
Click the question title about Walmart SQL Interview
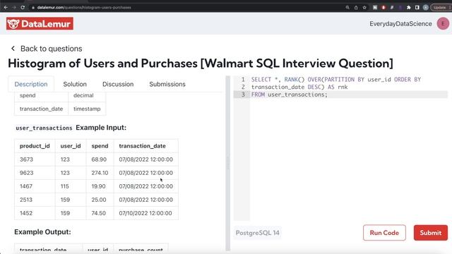tap(201, 64)
